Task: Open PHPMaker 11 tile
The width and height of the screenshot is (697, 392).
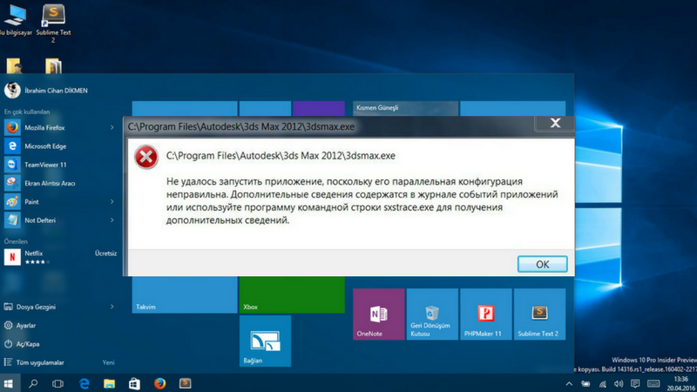Action: (486, 314)
